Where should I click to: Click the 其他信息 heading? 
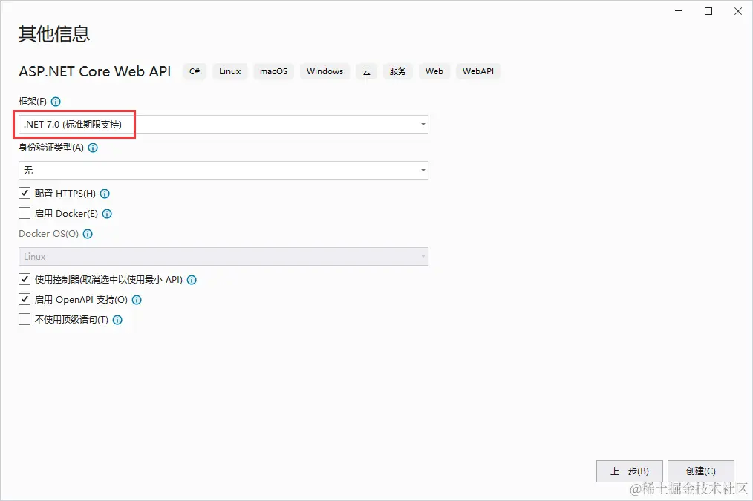54,34
